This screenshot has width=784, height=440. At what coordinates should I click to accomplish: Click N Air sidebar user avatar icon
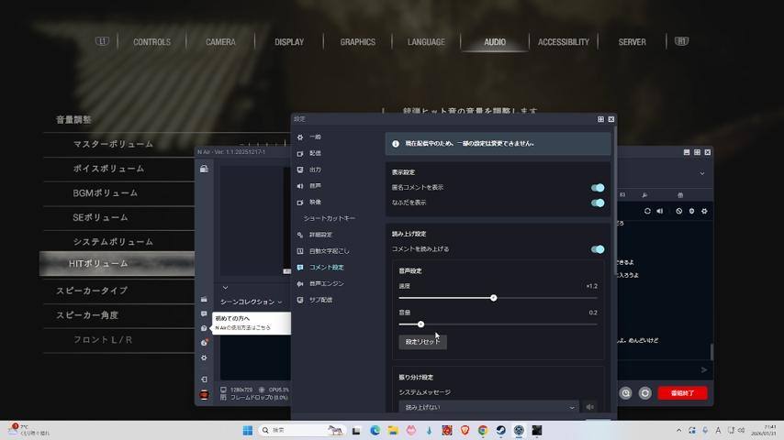tap(204, 394)
